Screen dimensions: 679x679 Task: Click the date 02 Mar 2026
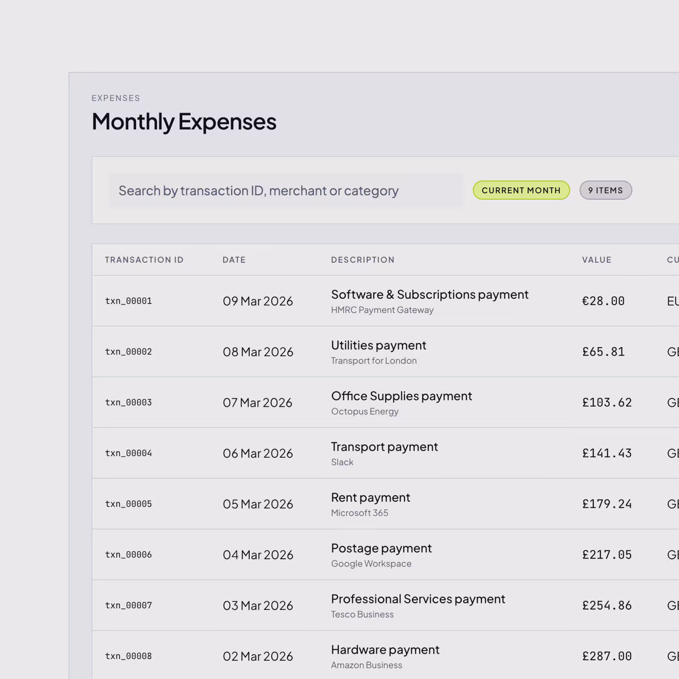[258, 656]
